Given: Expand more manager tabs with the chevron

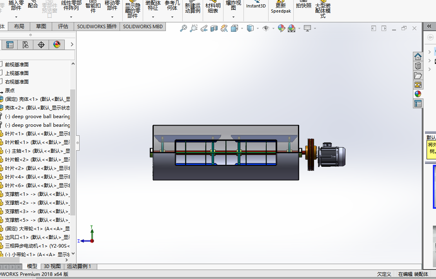Looking at the screenshot, I should pyautogui.click(x=72, y=44).
